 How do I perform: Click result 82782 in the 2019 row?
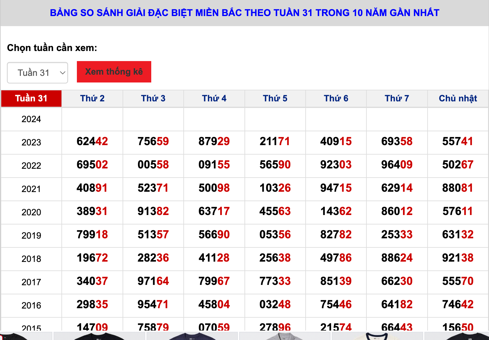pos(336,235)
